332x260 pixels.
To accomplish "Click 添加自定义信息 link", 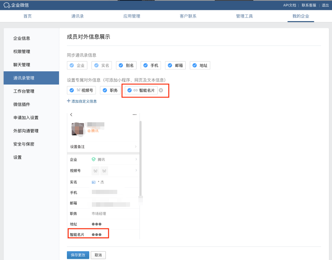I will coord(82,101).
